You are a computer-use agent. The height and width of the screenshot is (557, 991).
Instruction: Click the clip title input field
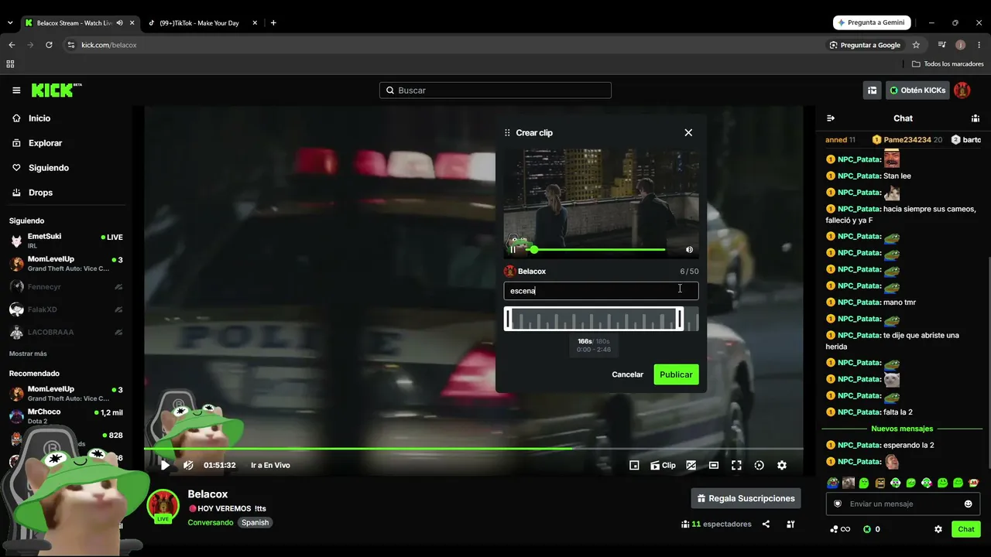click(601, 291)
